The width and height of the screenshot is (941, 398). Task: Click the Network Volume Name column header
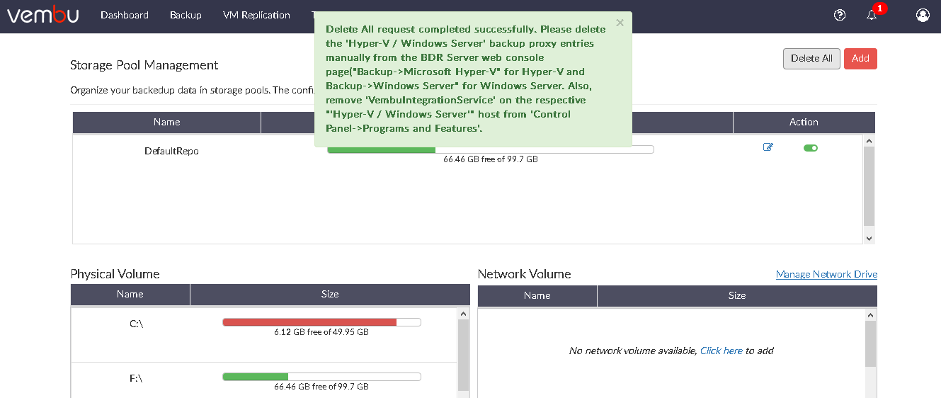coord(537,295)
